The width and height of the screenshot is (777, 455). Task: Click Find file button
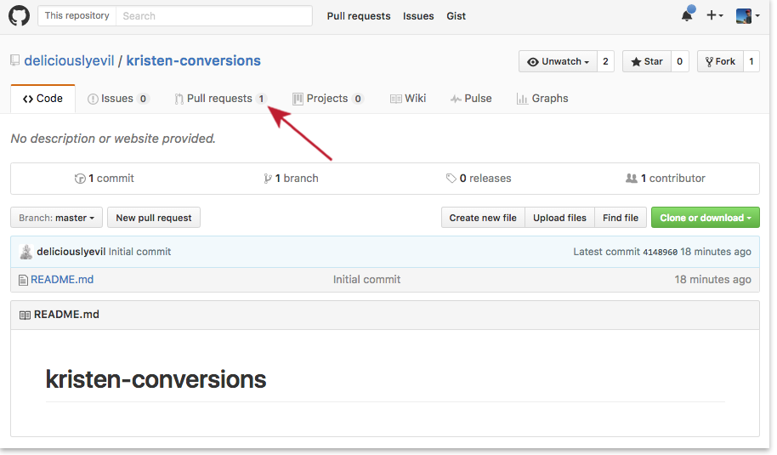tap(621, 218)
